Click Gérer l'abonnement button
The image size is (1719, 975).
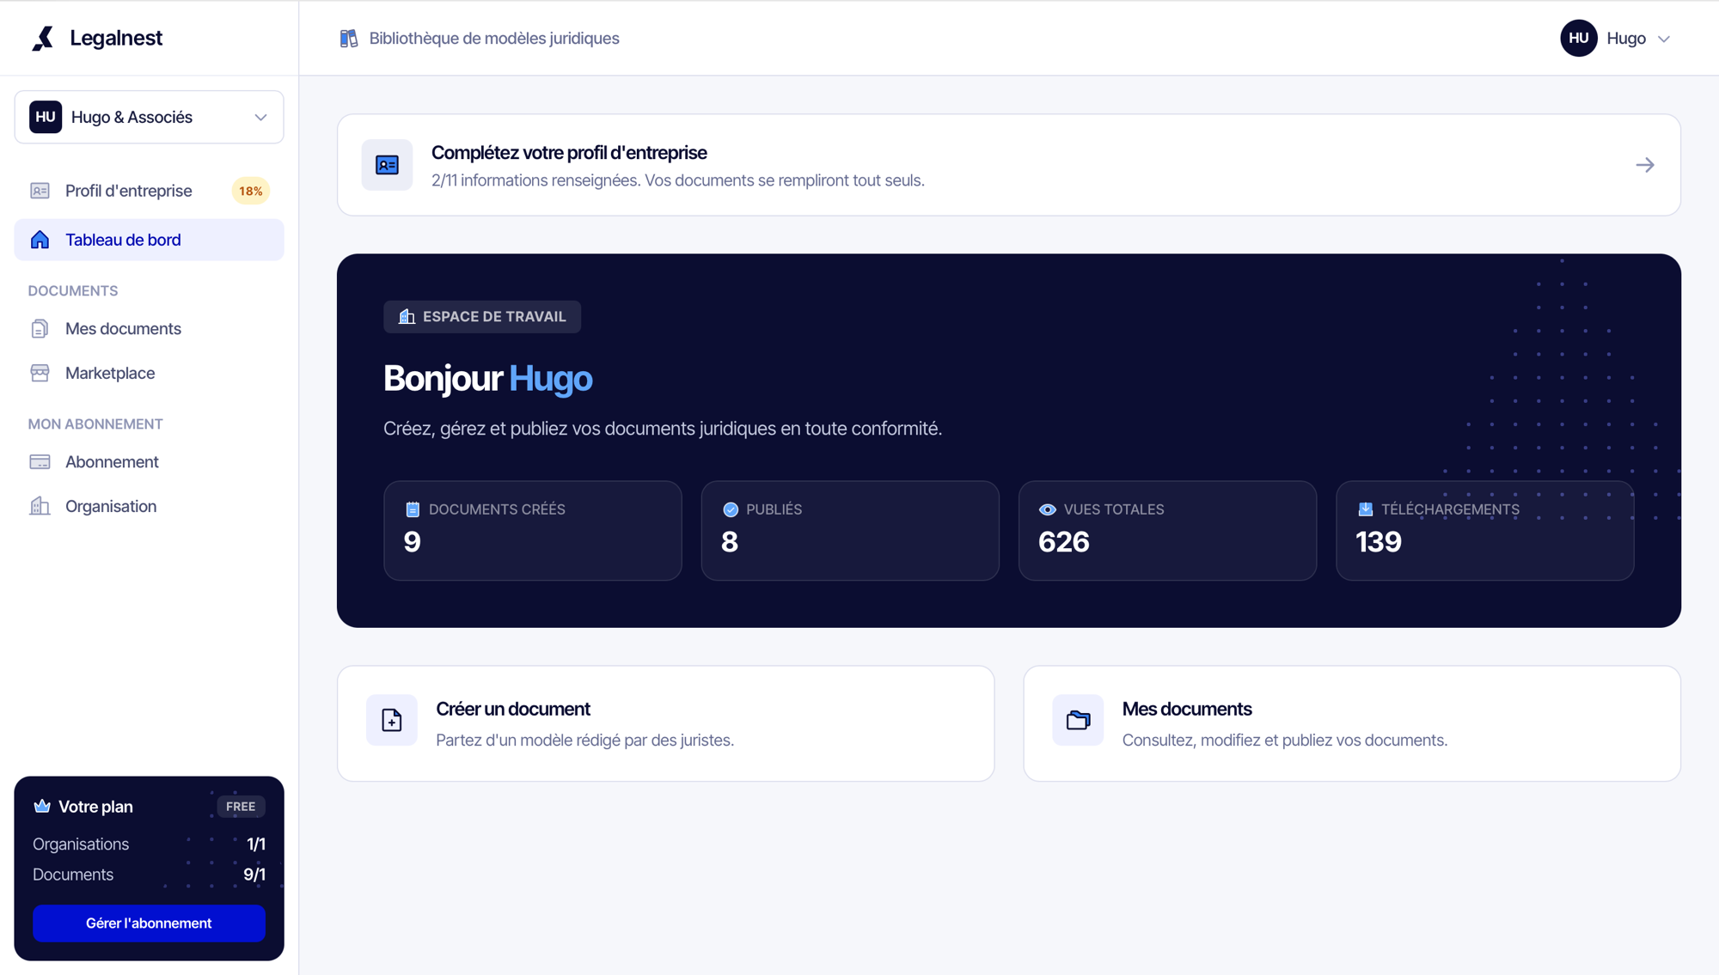(x=149, y=923)
